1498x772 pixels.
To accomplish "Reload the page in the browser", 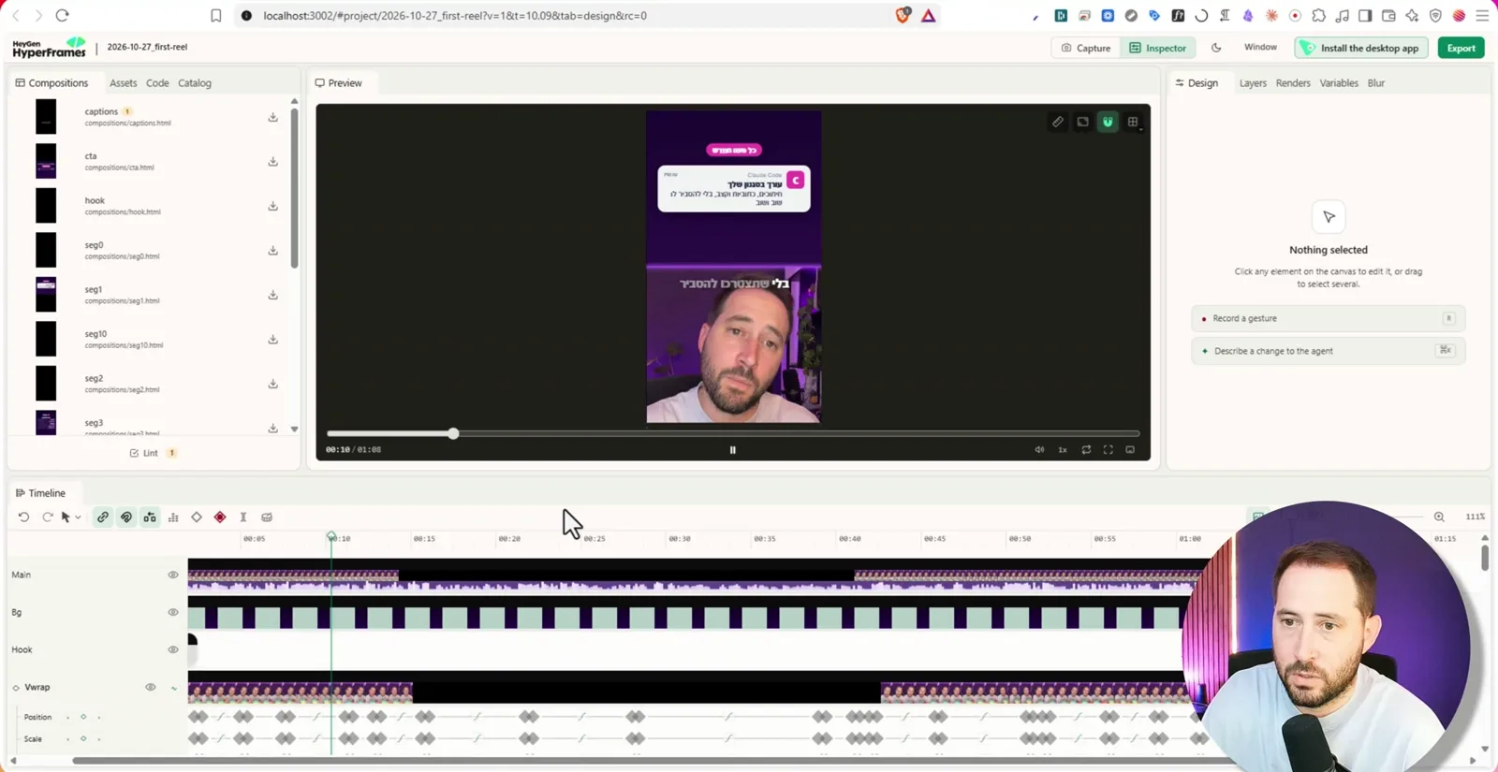I will [x=63, y=15].
